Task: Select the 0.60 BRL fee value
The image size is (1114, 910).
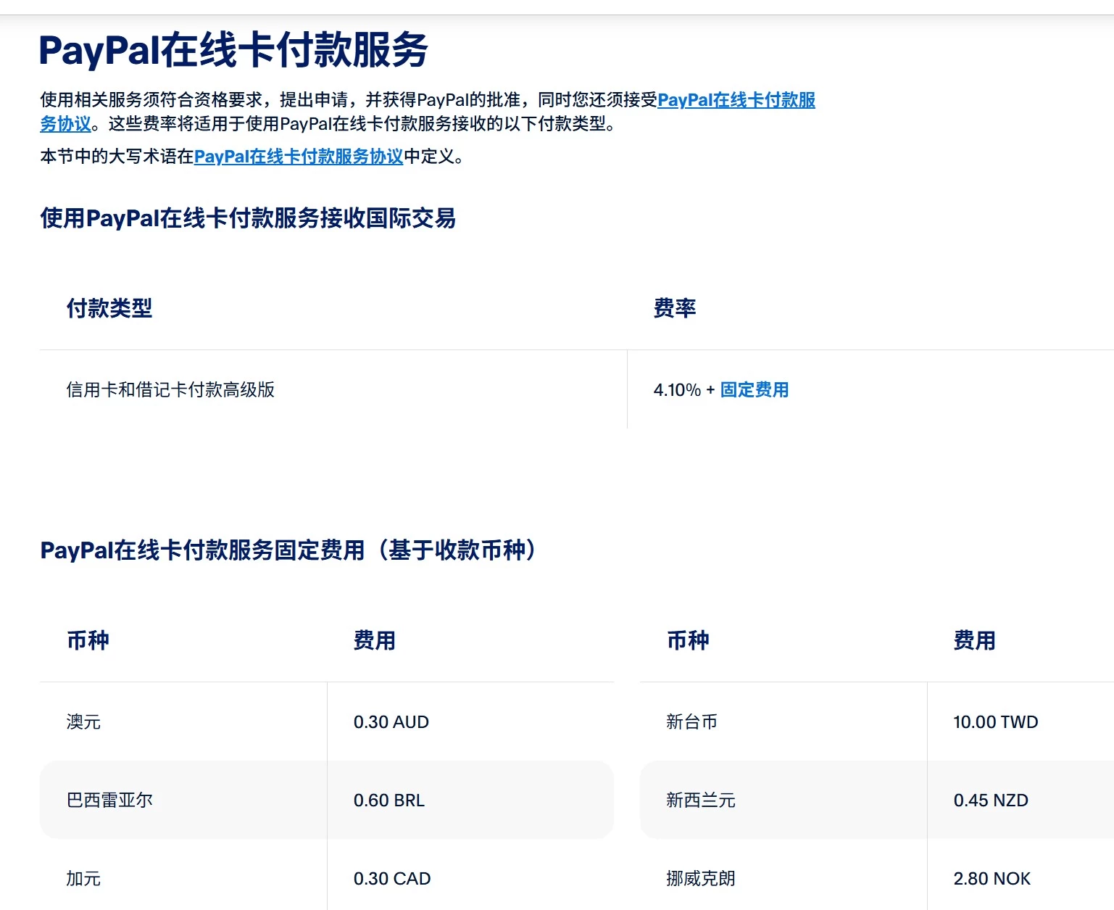Action: [x=389, y=801]
